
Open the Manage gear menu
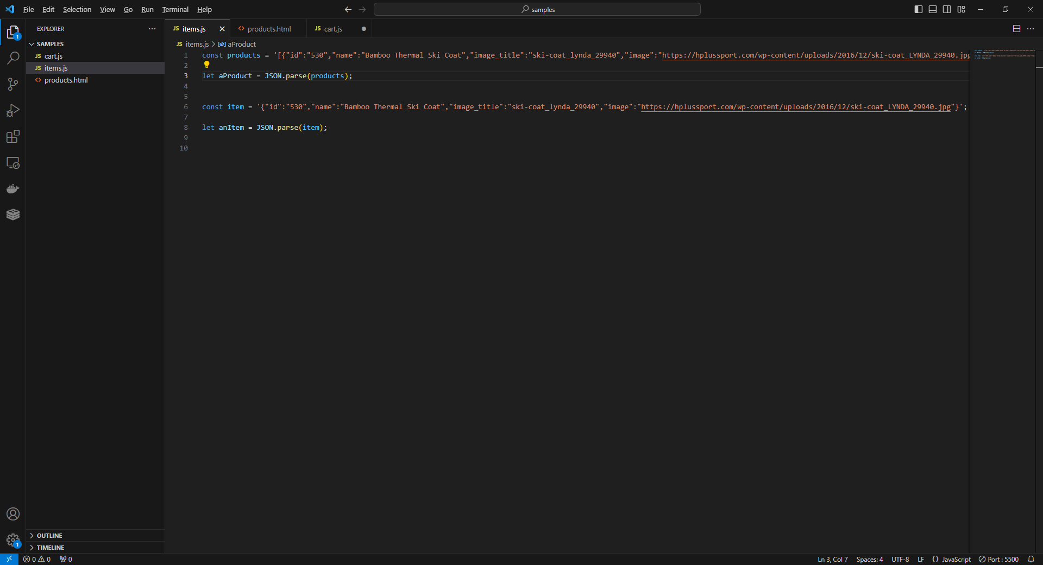coord(13,540)
